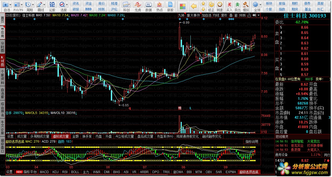This screenshot has height=177, width=332.
Task: Click the sell-5 price 8.66
Action: pyautogui.click(x=305, y=28)
